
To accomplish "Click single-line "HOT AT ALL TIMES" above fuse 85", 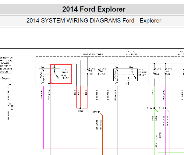I will [93, 54].
